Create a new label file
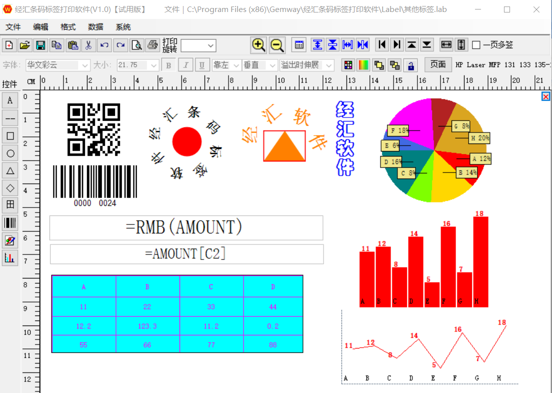This screenshot has height=393, width=552. coord(9,45)
